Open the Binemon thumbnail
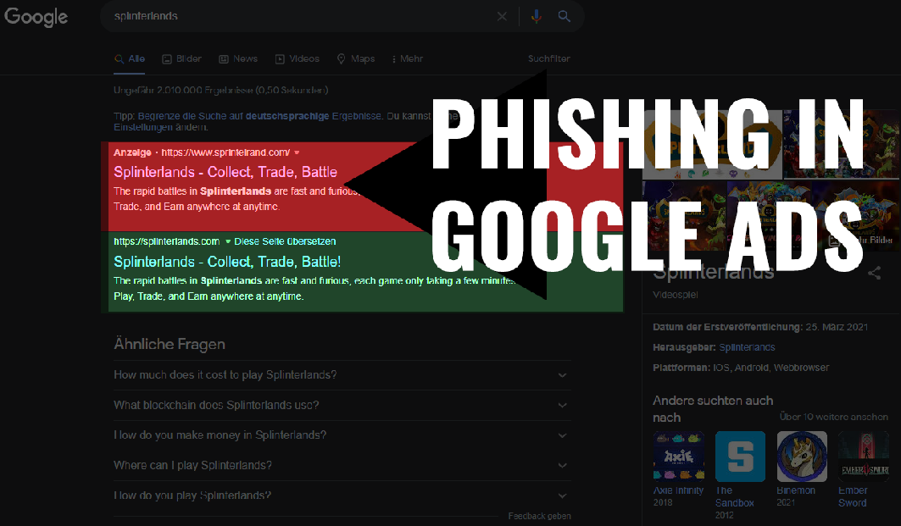The height and width of the screenshot is (526, 901). coord(802,457)
